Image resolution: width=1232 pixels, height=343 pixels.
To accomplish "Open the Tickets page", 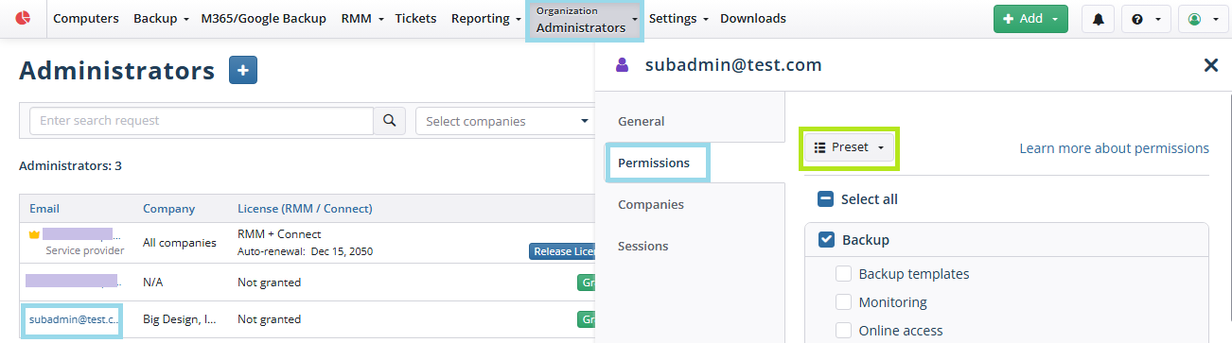I will [416, 19].
